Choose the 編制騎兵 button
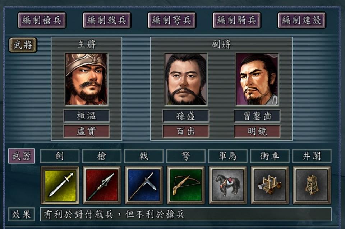Image resolution: width=345 pixels, height=229 pixels. (237, 20)
